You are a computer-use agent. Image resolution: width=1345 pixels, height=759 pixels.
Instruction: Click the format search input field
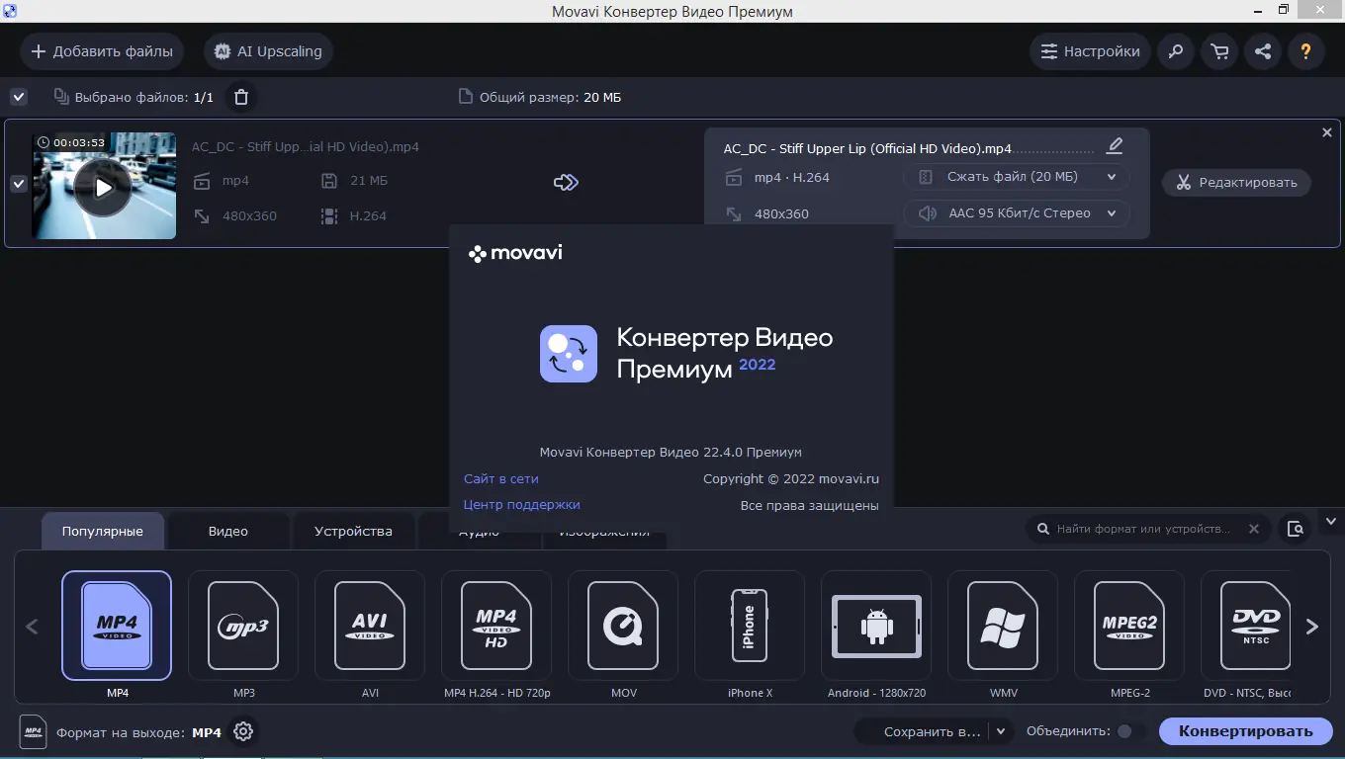[1143, 529]
